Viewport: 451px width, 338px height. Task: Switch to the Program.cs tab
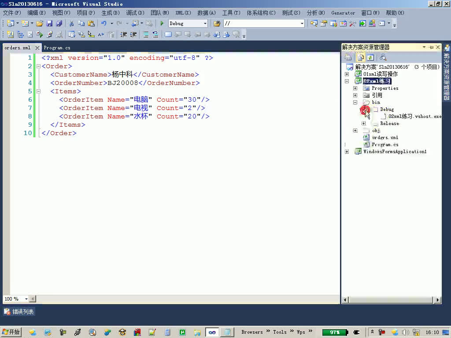(57, 48)
